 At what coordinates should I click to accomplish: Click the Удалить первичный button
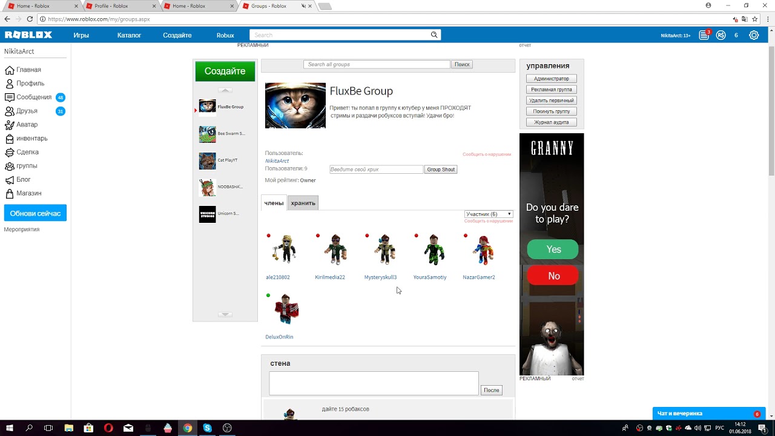pos(551,101)
